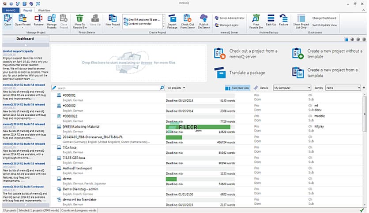Expand the project template gallery list
Image resolution: width=369 pixels, height=213 pixels.
[x=164, y=27]
